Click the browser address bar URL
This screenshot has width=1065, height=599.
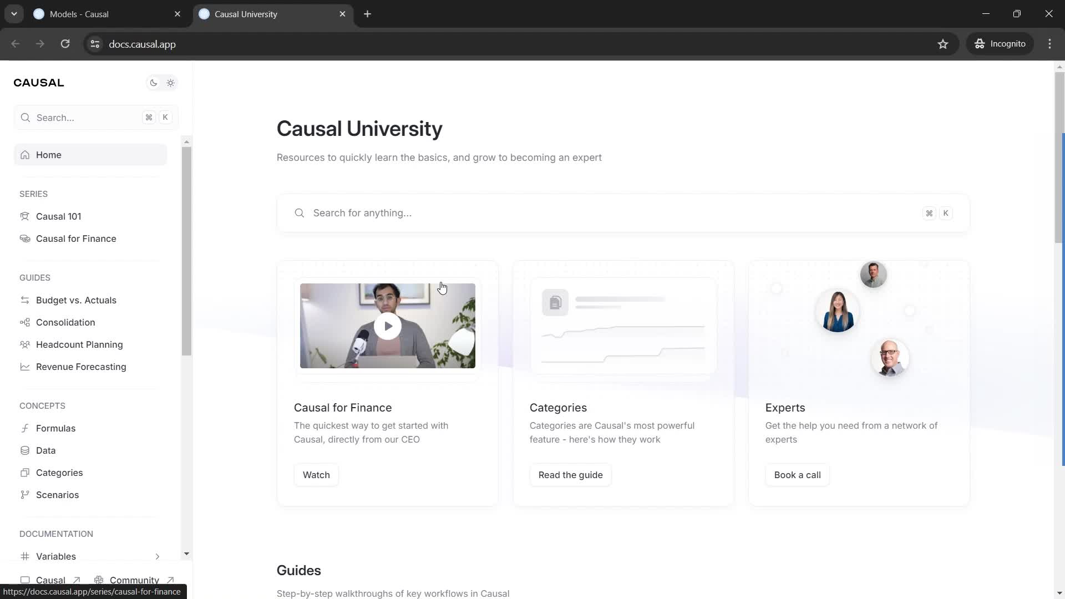142,44
